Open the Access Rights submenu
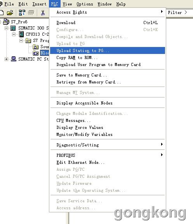Screen dimensions: 193x224 (x=108, y=12)
